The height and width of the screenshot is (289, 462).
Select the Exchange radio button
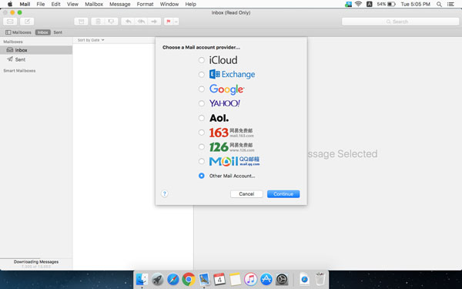point(202,75)
